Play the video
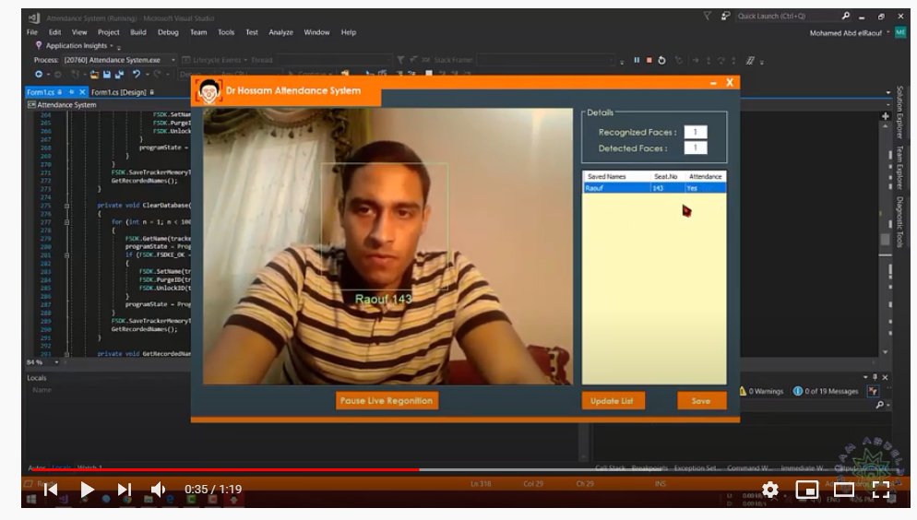The image size is (917, 520). 88,490
